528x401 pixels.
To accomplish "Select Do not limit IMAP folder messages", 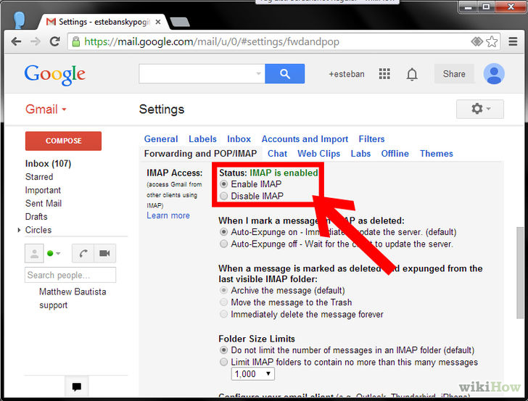I will (x=223, y=350).
